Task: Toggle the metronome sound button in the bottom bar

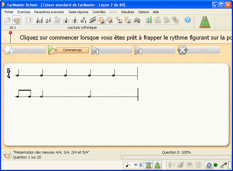Action: click(148, 165)
